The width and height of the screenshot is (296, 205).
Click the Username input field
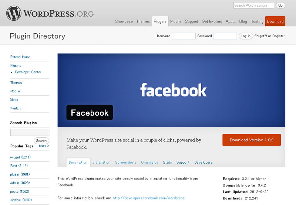[184, 36]
